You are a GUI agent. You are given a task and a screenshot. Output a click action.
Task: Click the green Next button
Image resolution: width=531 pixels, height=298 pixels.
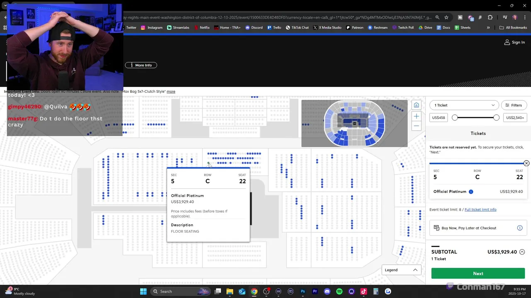click(478, 274)
